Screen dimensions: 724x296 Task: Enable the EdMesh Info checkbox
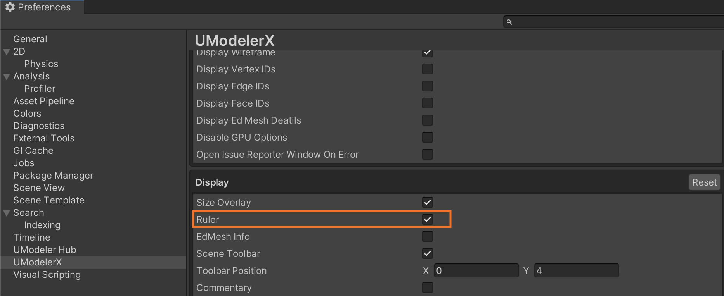[x=428, y=236]
